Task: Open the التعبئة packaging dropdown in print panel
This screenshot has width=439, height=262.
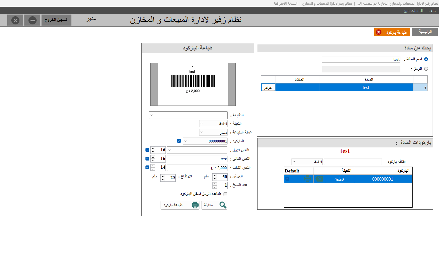Action: pos(213,124)
